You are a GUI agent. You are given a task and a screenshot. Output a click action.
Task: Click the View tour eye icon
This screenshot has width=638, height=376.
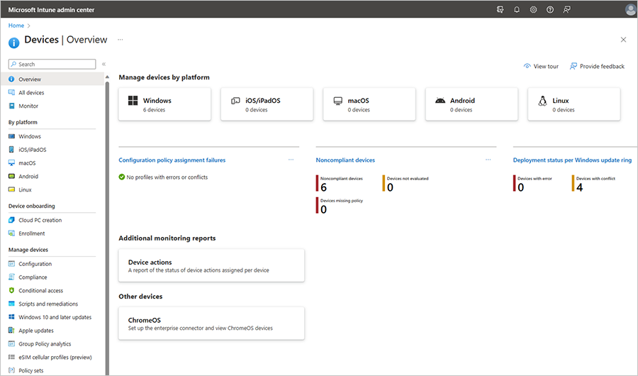(527, 66)
